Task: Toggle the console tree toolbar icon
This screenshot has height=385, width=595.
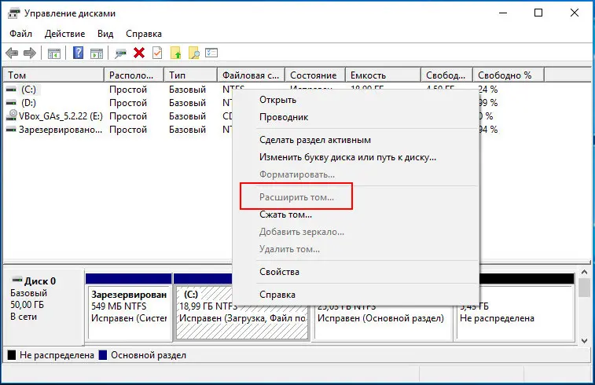Action: point(54,53)
